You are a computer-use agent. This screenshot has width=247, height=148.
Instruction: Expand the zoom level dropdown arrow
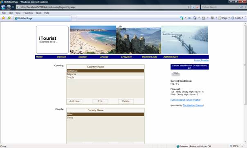tap(242, 146)
